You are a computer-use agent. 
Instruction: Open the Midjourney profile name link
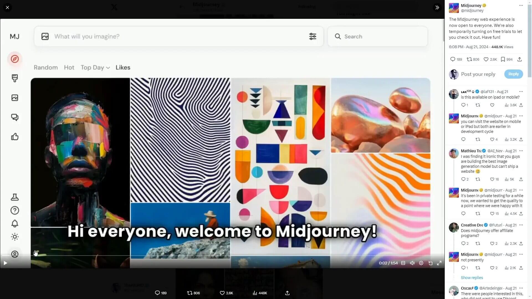(x=471, y=6)
